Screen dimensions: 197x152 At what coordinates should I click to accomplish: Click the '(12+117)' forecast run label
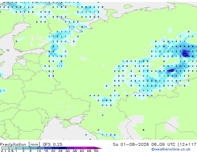187,145
